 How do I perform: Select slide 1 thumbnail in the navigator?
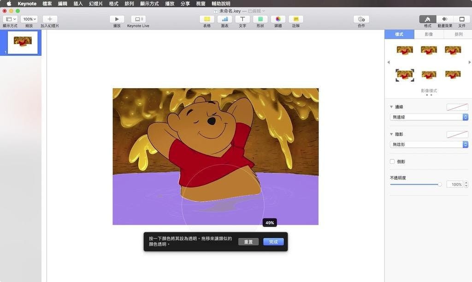pyautogui.click(x=23, y=42)
